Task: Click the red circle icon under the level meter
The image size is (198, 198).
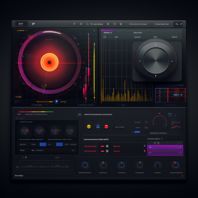Action: pyautogui.click(x=17, y=118)
